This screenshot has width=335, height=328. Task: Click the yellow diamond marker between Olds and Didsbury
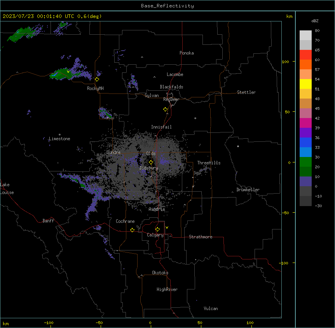tap(151, 162)
